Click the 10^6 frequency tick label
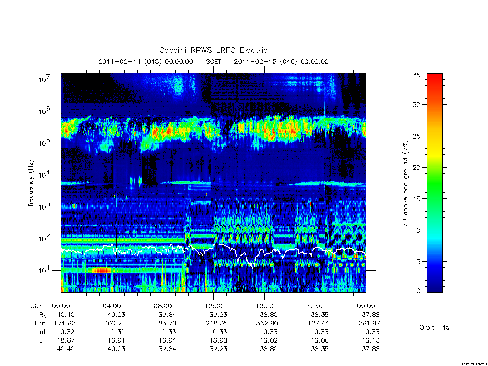This screenshot has width=488, height=366. (x=45, y=111)
